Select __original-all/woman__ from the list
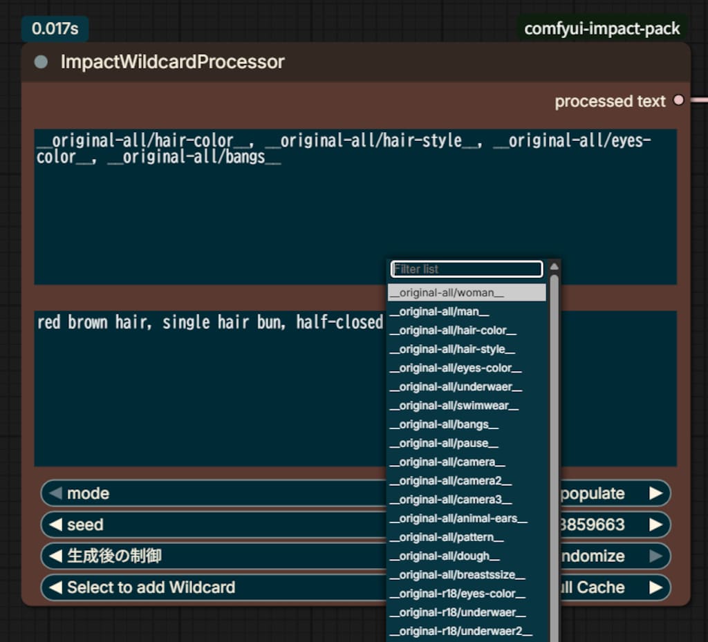The image size is (708, 642). pyautogui.click(x=467, y=292)
